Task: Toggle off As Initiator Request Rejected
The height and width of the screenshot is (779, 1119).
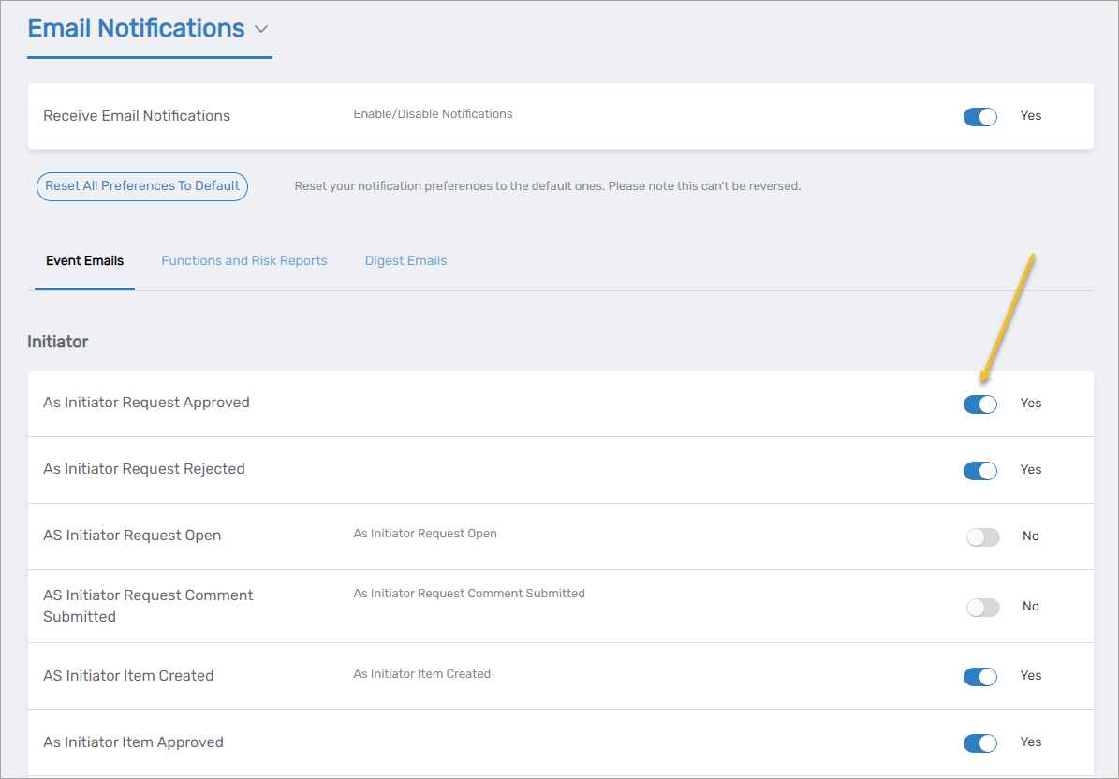Action: click(x=979, y=471)
